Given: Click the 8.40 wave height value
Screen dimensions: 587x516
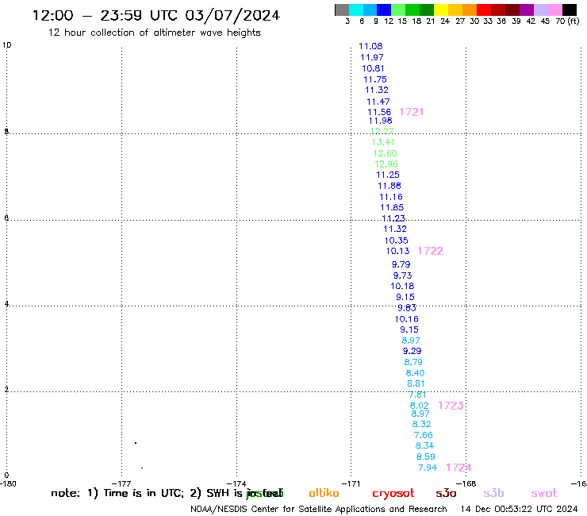Looking at the screenshot, I should pyautogui.click(x=415, y=373).
